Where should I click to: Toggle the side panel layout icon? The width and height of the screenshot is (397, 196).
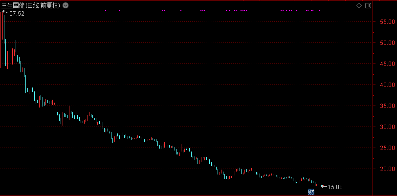coord(368,5)
